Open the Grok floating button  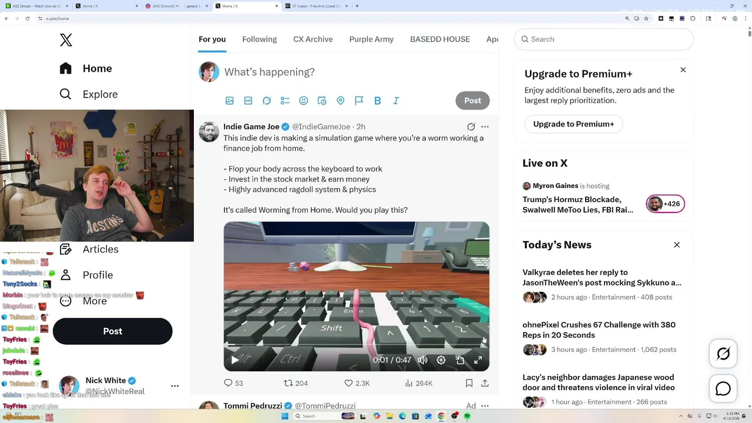pos(723,354)
